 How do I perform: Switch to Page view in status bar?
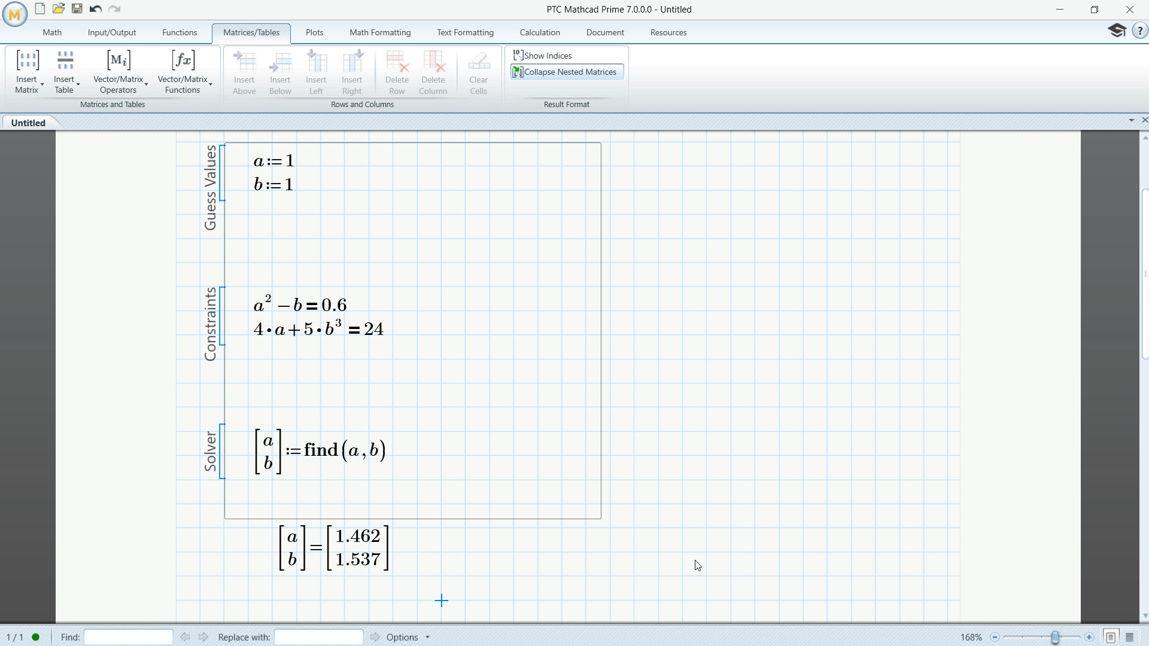1111,637
